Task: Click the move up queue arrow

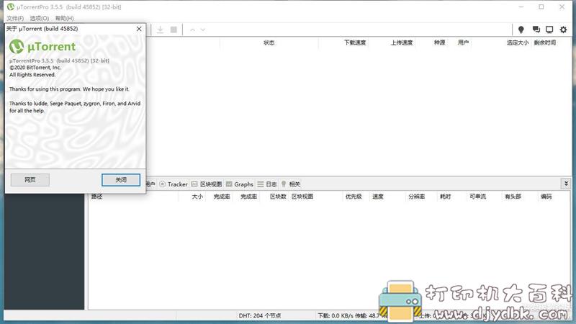Action: point(192,30)
